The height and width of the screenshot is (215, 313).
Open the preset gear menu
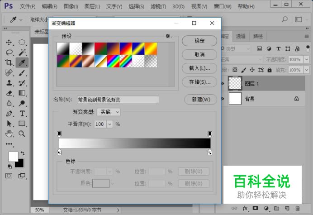click(168, 36)
